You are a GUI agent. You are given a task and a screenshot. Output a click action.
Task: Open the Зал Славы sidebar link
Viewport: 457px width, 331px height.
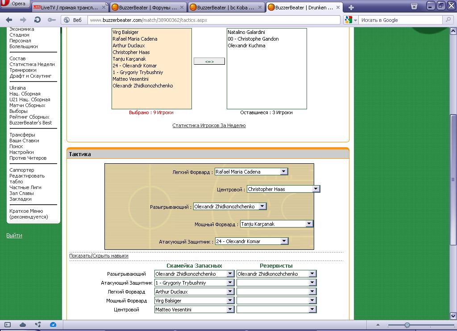pyautogui.click(x=21, y=193)
